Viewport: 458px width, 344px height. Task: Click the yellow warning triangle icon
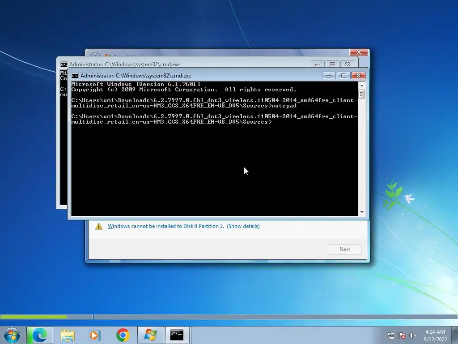pos(99,226)
